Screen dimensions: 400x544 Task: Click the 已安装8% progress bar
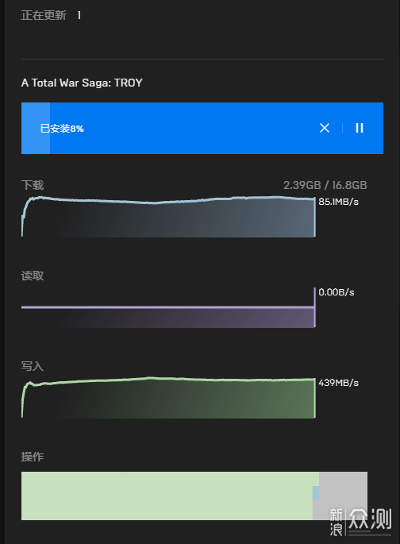click(x=202, y=128)
